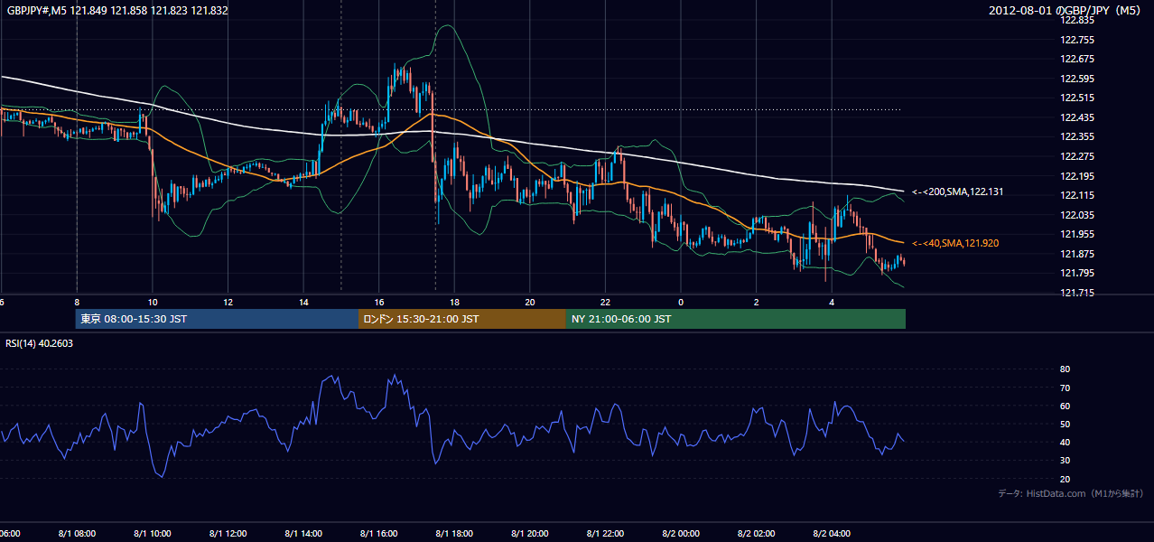This screenshot has width=1154, height=542.
Task: Click RSI scale value 70
Action: (x=1066, y=388)
